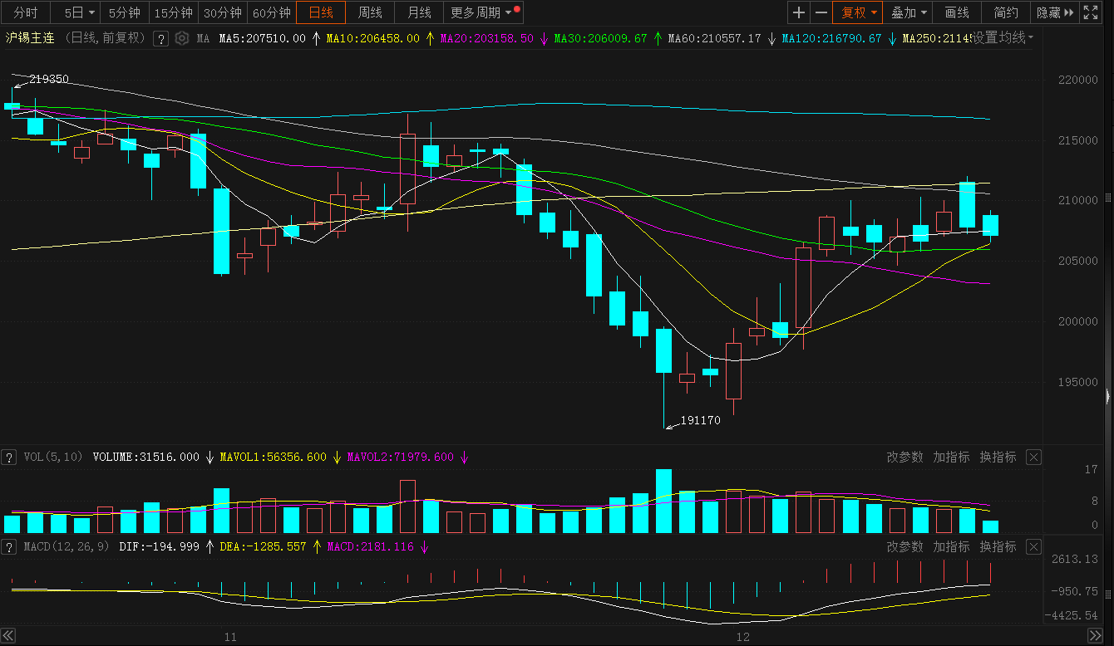Click 换指标 in the VOL panel
This screenshot has height=646, width=1114.
[x=998, y=457]
